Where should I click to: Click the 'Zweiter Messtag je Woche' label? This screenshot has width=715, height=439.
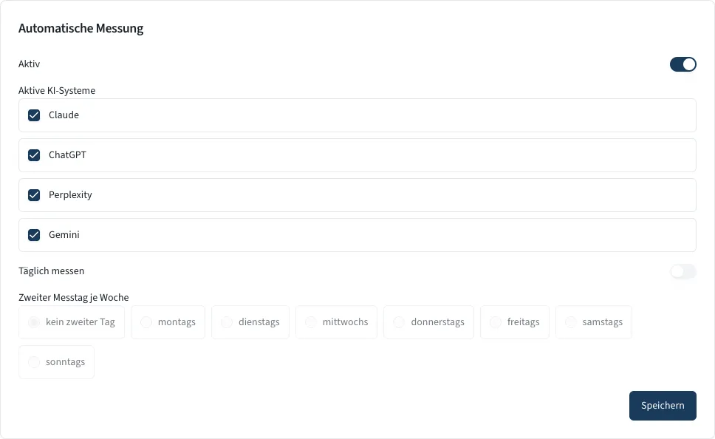click(73, 298)
